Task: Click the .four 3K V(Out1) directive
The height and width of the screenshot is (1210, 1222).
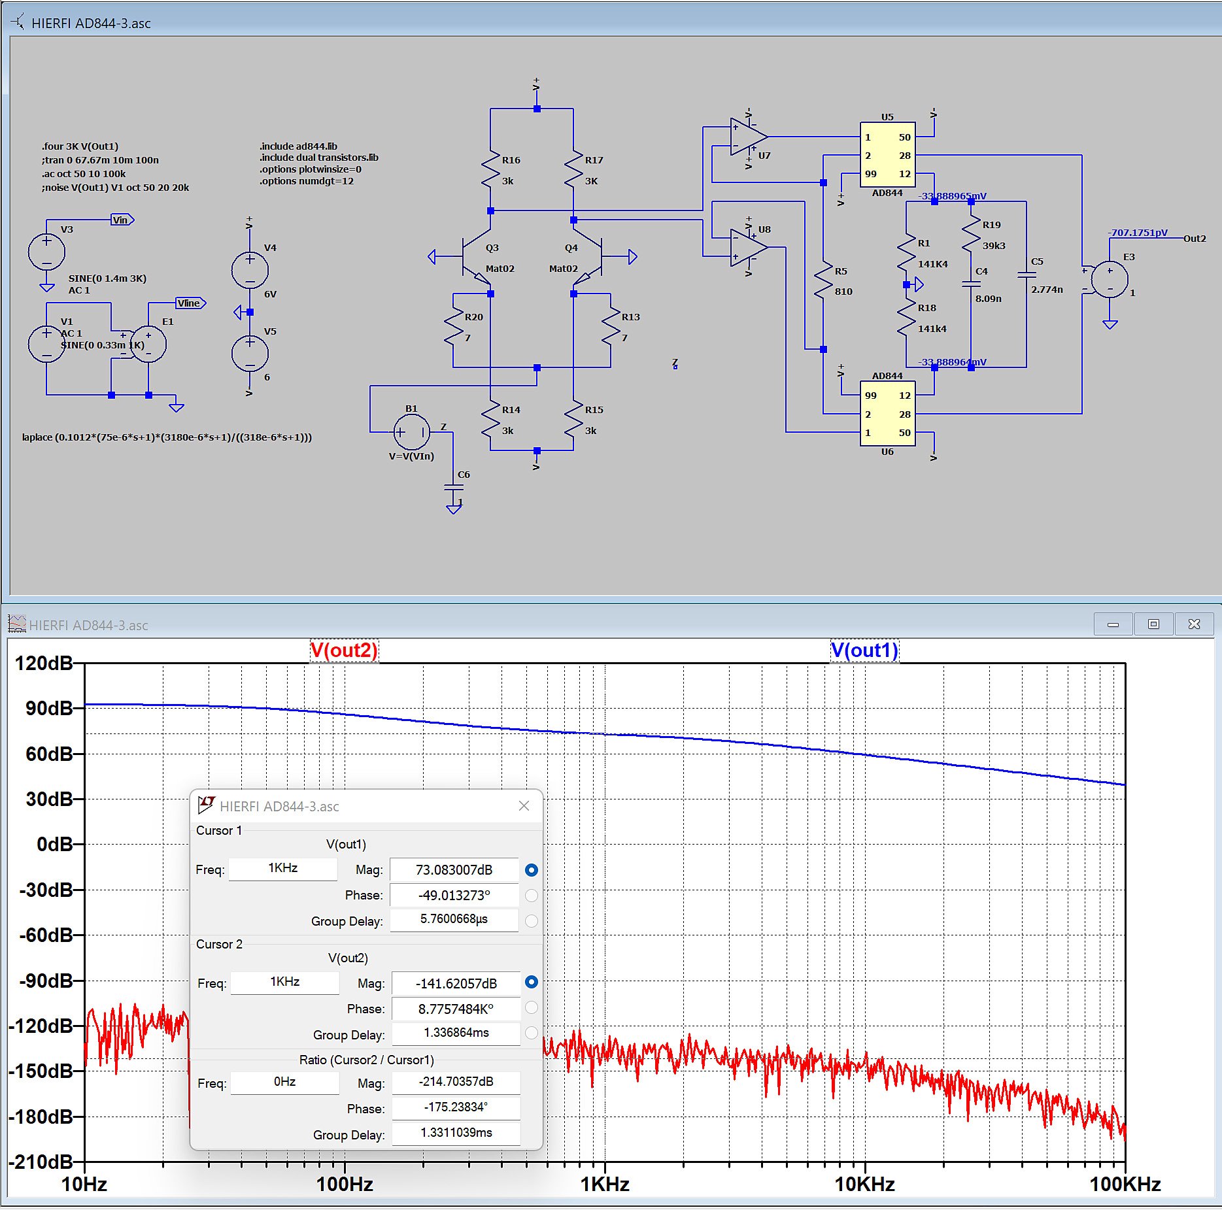Action: coord(80,146)
